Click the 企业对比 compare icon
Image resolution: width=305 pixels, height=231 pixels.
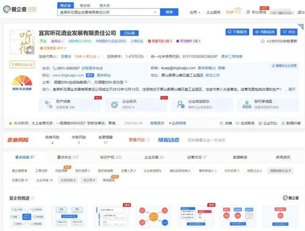[x=260, y=123]
